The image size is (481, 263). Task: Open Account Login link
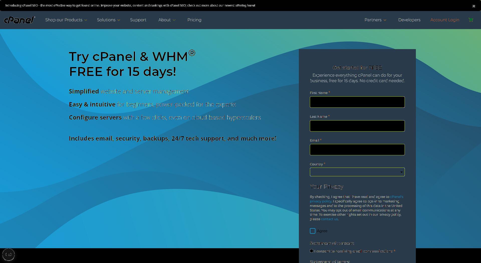click(445, 20)
